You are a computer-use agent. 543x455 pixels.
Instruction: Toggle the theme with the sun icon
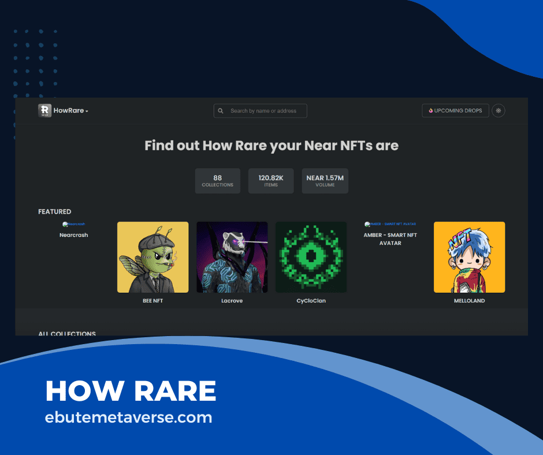point(499,110)
